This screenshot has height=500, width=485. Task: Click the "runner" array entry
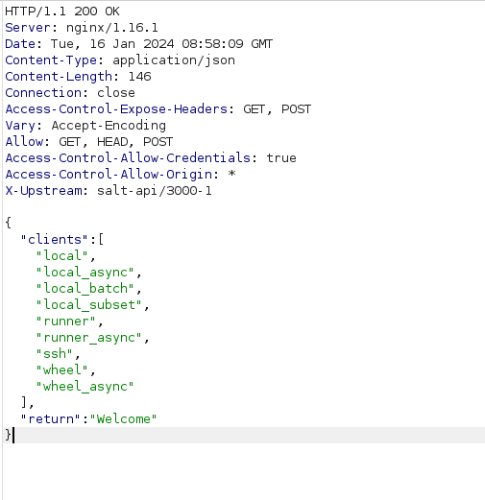click(x=65, y=321)
